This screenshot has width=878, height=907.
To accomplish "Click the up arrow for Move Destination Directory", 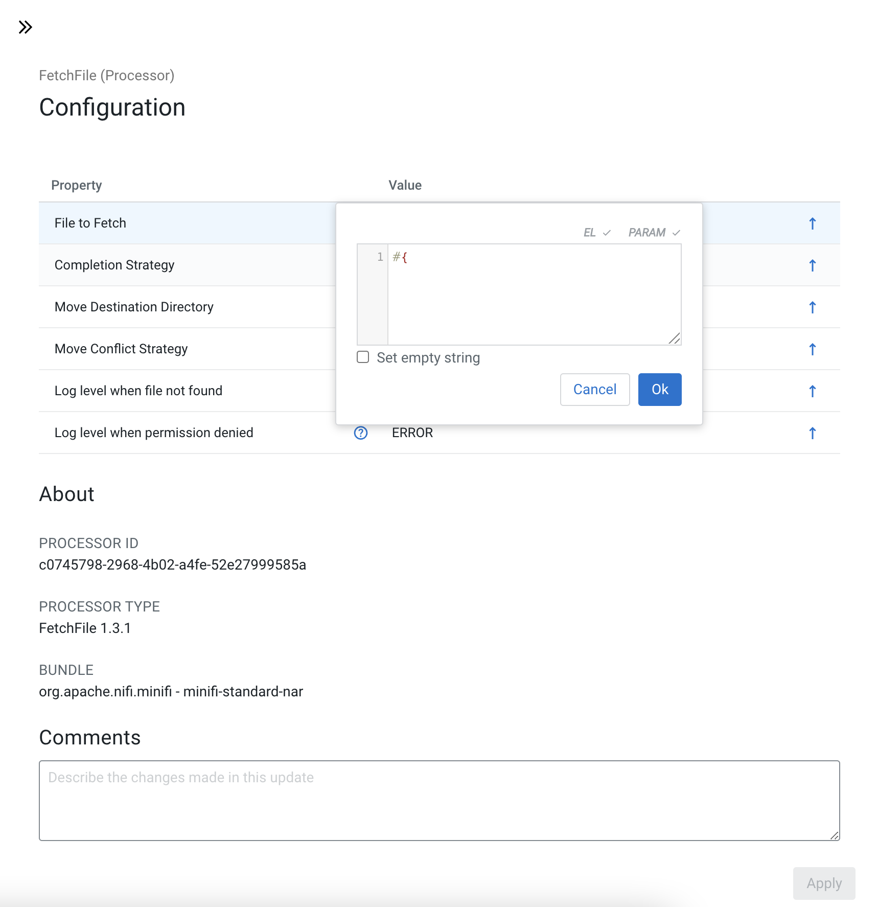I will click(x=812, y=307).
